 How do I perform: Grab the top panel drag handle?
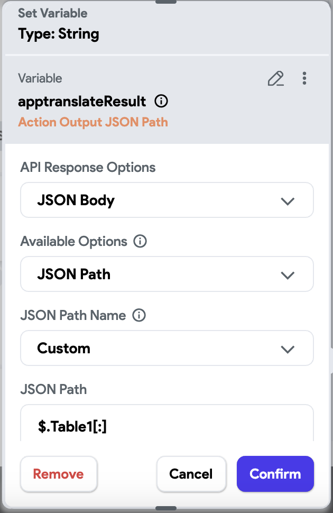(x=166, y=2)
